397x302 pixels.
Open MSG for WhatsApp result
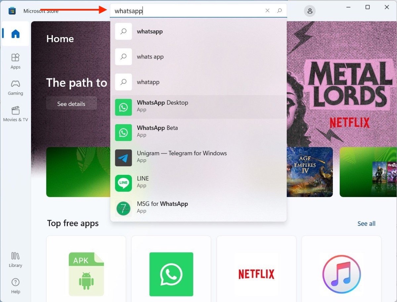(x=198, y=208)
